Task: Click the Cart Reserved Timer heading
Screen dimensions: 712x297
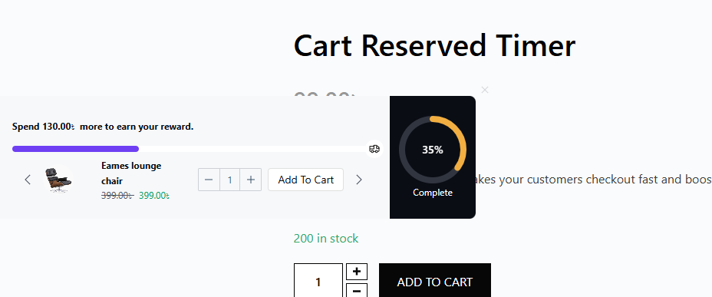Action: point(434,45)
